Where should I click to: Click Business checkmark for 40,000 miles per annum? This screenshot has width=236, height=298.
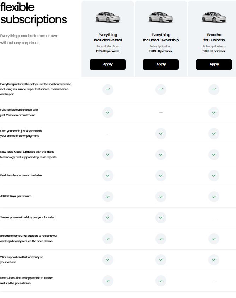pyautogui.click(x=214, y=196)
